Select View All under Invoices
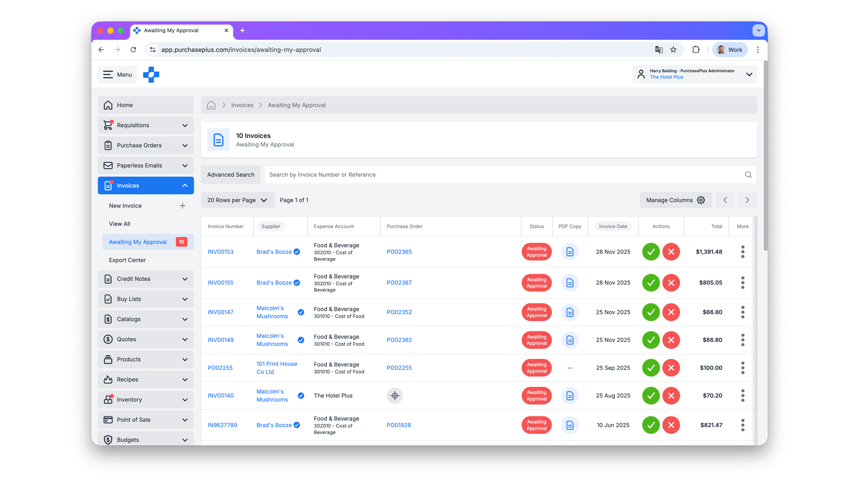The height and width of the screenshot is (483, 859). 119,224
